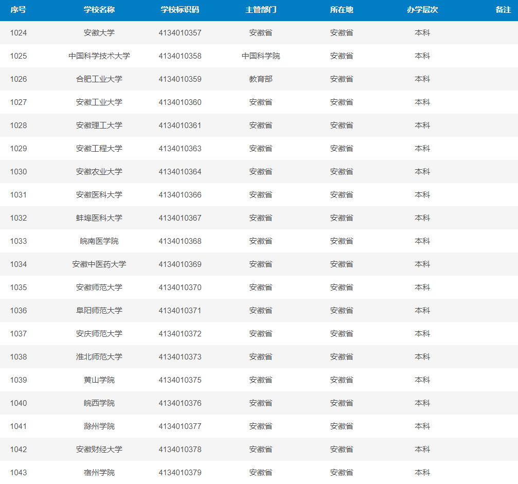Viewport: 518px width, 484px height.
Task: Click 本科 in the 皖南医学院 row
Action: pyautogui.click(x=422, y=241)
